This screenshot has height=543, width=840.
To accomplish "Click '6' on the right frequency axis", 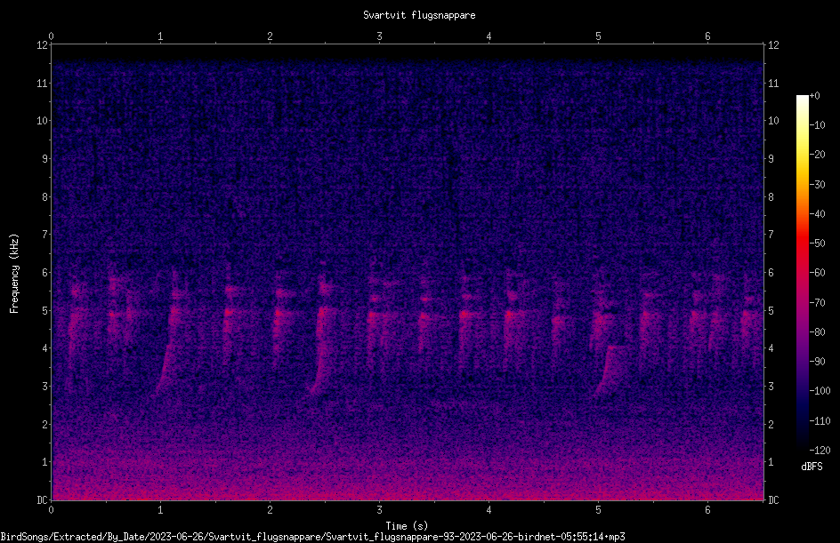I will [x=771, y=273].
